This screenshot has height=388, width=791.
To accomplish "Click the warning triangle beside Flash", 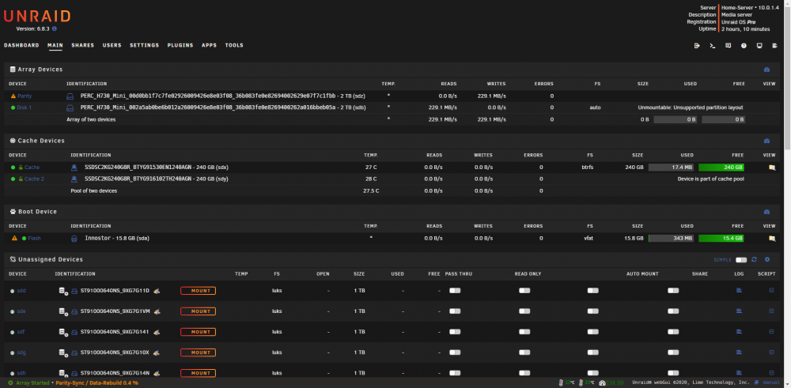I will (14, 238).
